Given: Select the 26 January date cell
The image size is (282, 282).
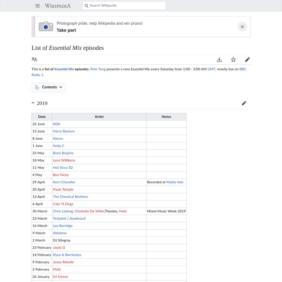Looking at the screenshot, I should (42, 277).
